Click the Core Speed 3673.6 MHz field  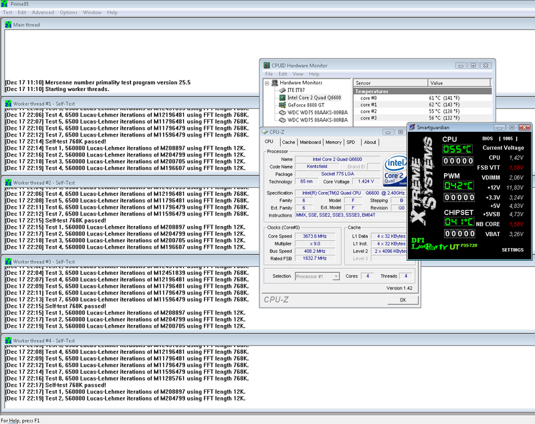pyautogui.click(x=314, y=236)
